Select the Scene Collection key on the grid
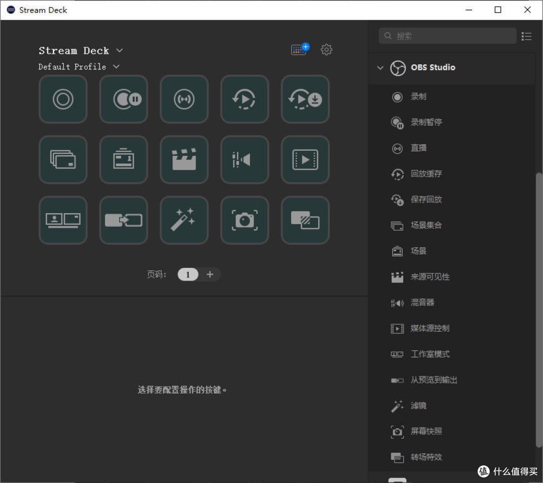 pyautogui.click(x=63, y=160)
